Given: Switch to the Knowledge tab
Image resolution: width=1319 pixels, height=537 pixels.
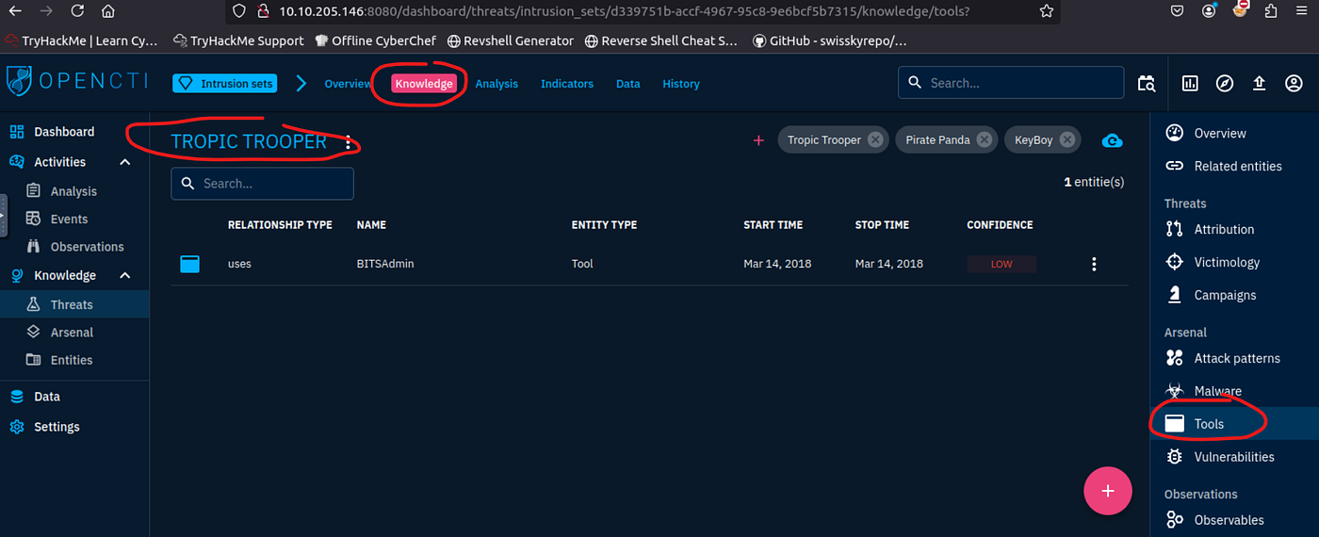Looking at the screenshot, I should tap(424, 84).
